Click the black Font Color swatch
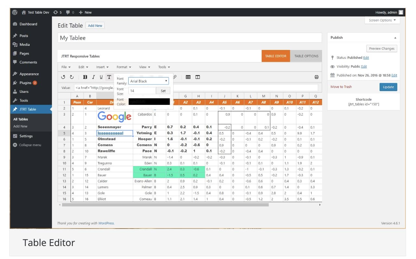 pyautogui.click(x=149, y=101)
